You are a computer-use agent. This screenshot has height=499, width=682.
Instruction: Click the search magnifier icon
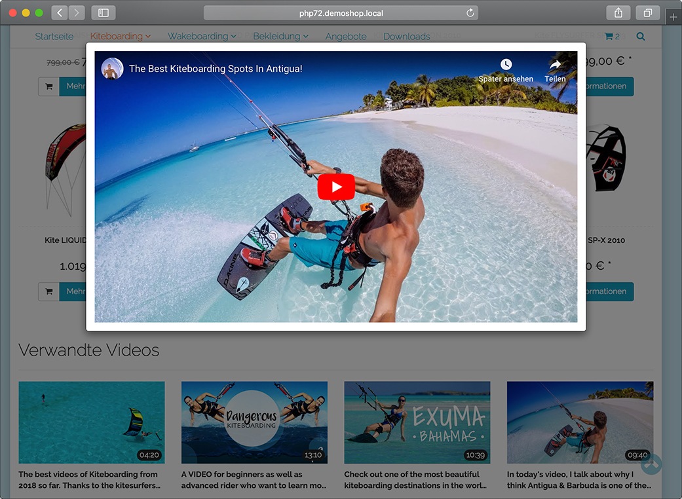(x=641, y=37)
